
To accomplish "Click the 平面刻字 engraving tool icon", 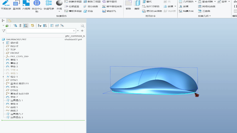I will pos(6,3).
